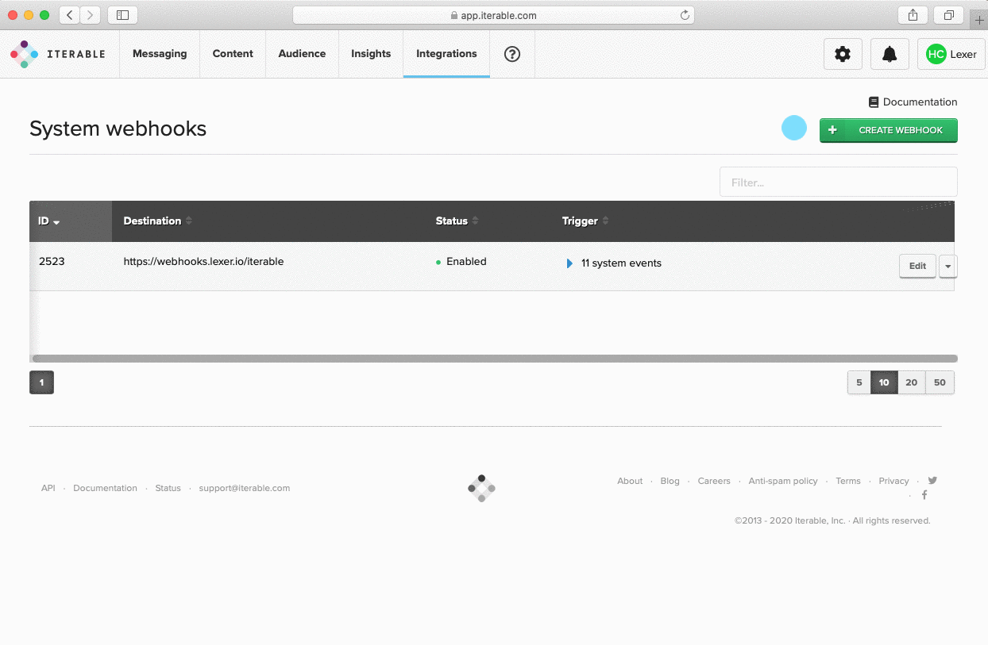The height and width of the screenshot is (645, 988).
Task: Click the Enabled status text
Action: pos(466,262)
